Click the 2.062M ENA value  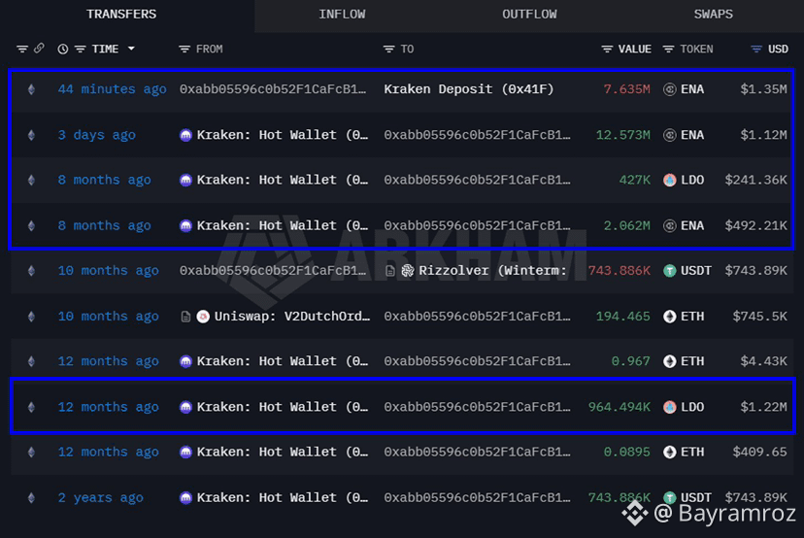(626, 225)
